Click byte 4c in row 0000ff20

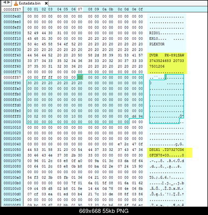36,44
